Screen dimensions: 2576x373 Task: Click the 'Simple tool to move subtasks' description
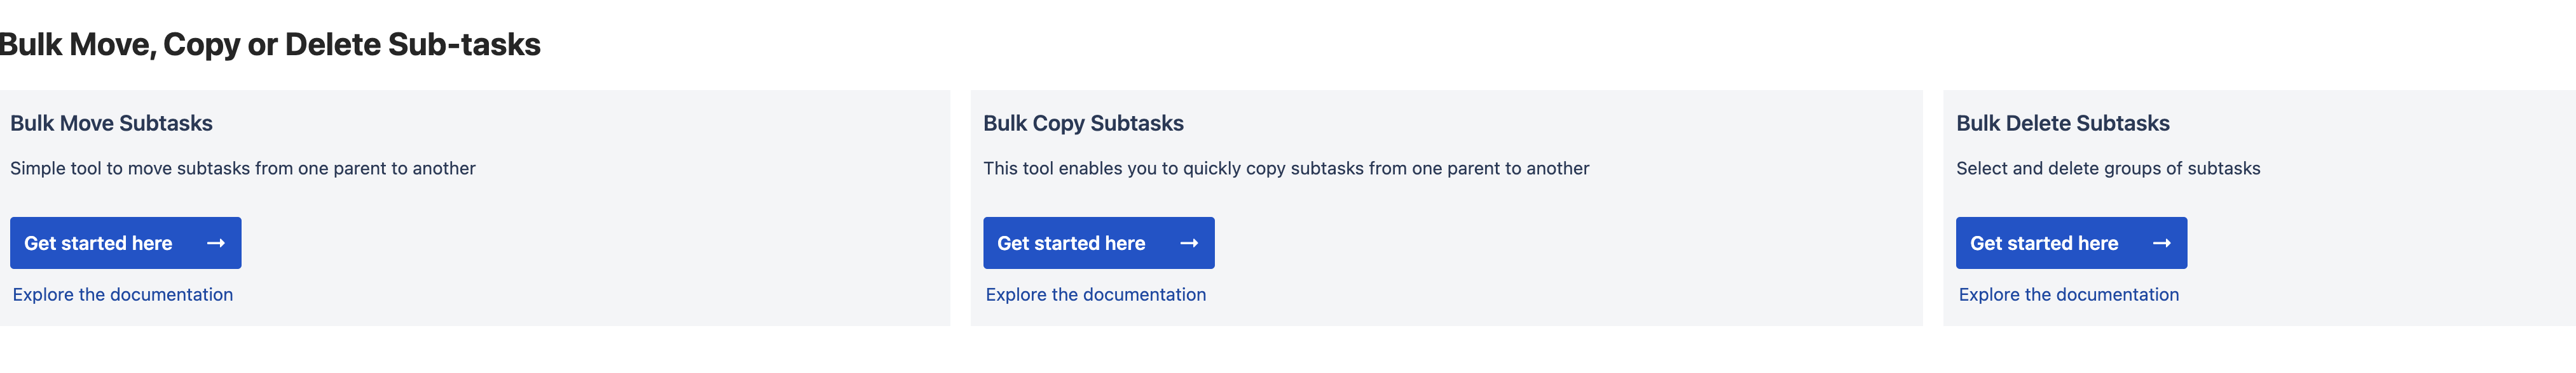click(x=243, y=169)
